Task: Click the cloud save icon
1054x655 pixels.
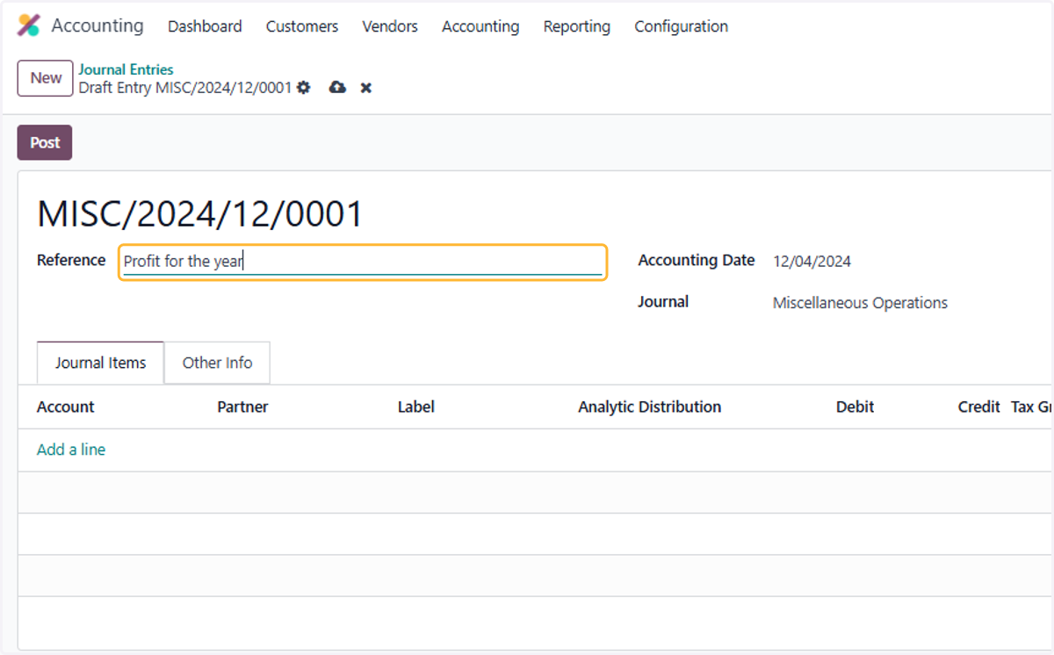Action: click(x=337, y=88)
